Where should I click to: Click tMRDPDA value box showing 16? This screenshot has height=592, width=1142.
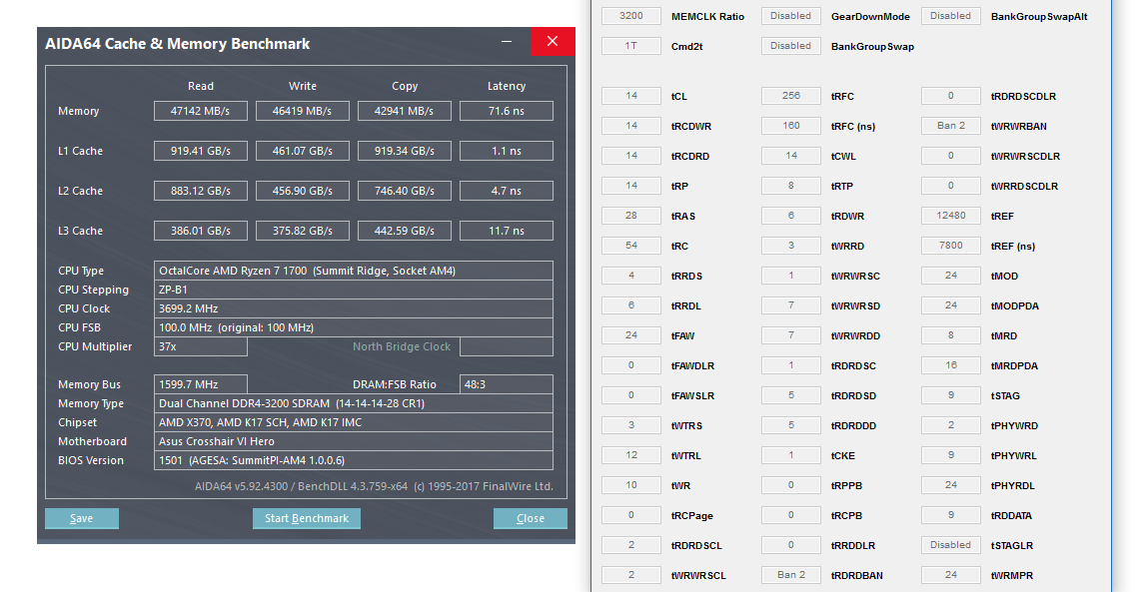point(950,365)
